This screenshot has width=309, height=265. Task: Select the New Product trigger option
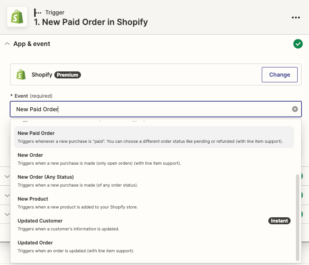[154, 203]
